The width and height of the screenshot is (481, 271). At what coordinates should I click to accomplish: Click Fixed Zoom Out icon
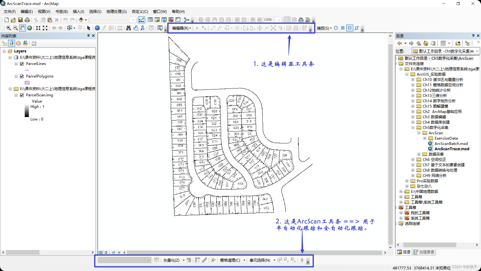point(45,28)
